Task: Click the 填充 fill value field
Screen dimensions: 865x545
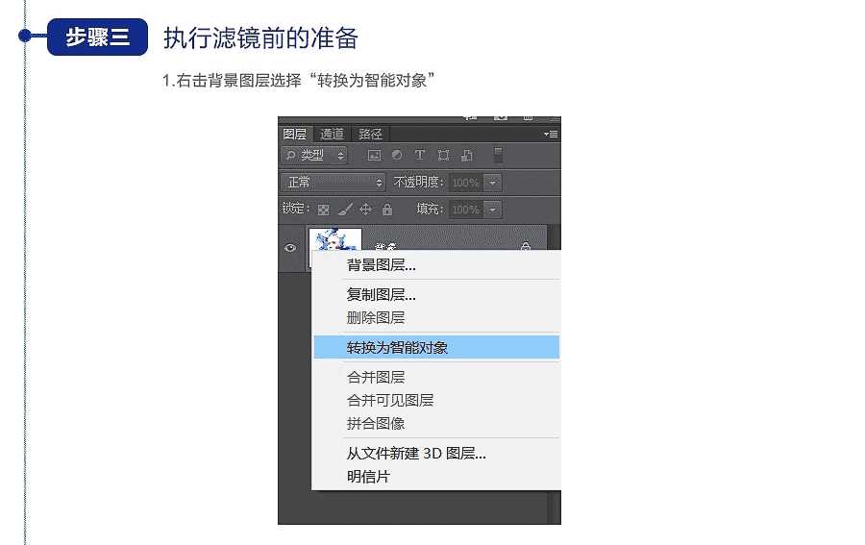Action: point(465,210)
